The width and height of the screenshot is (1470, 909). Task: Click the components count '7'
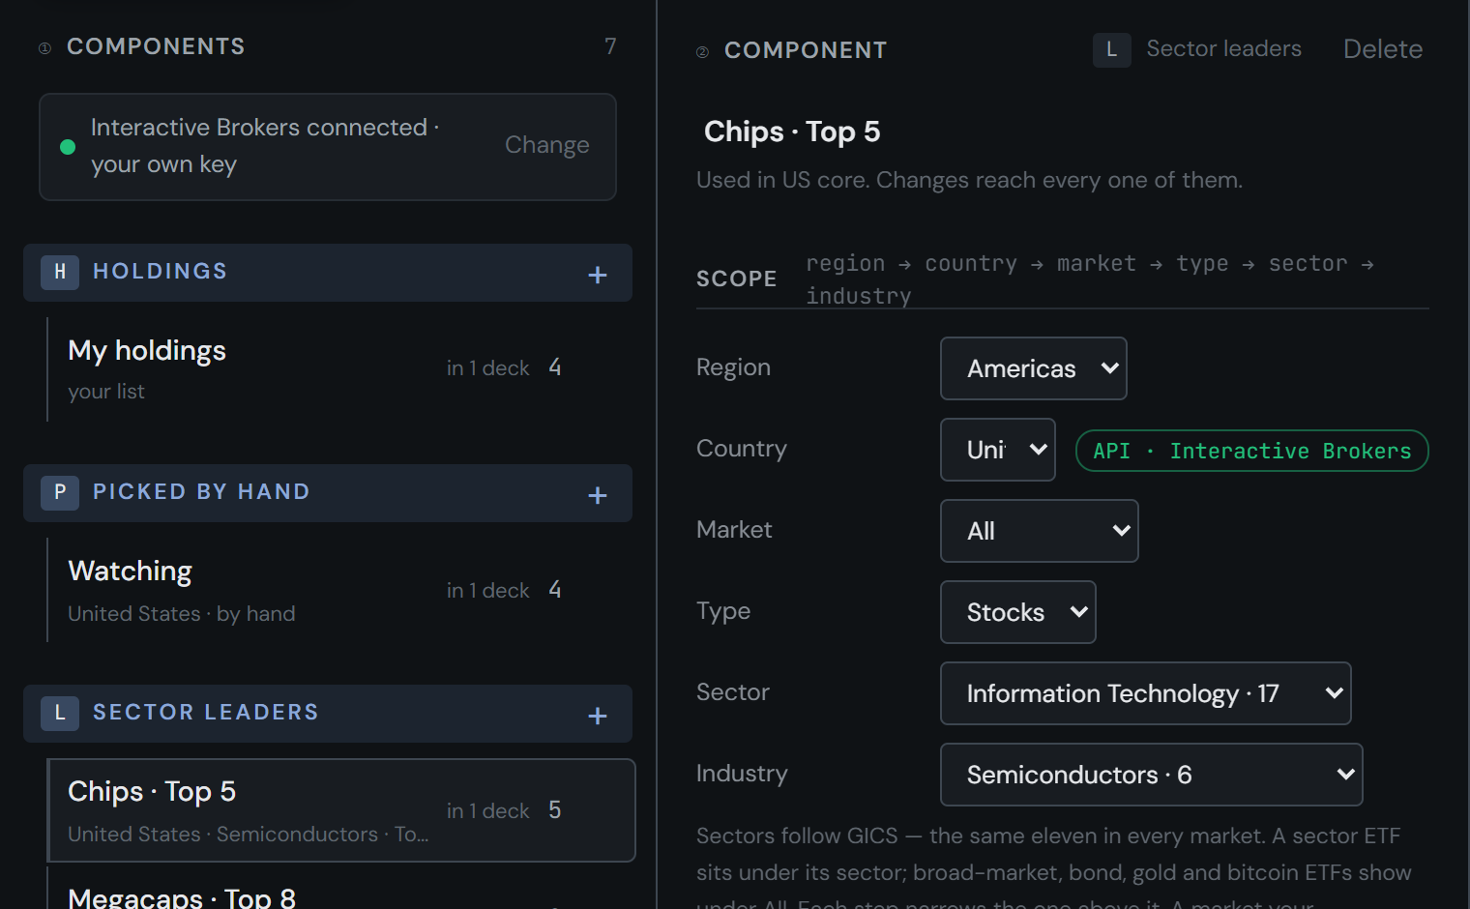tap(610, 46)
